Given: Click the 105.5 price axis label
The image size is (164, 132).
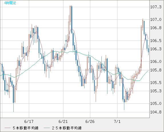Looking at the screenshot, I should [x=156, y=83].
